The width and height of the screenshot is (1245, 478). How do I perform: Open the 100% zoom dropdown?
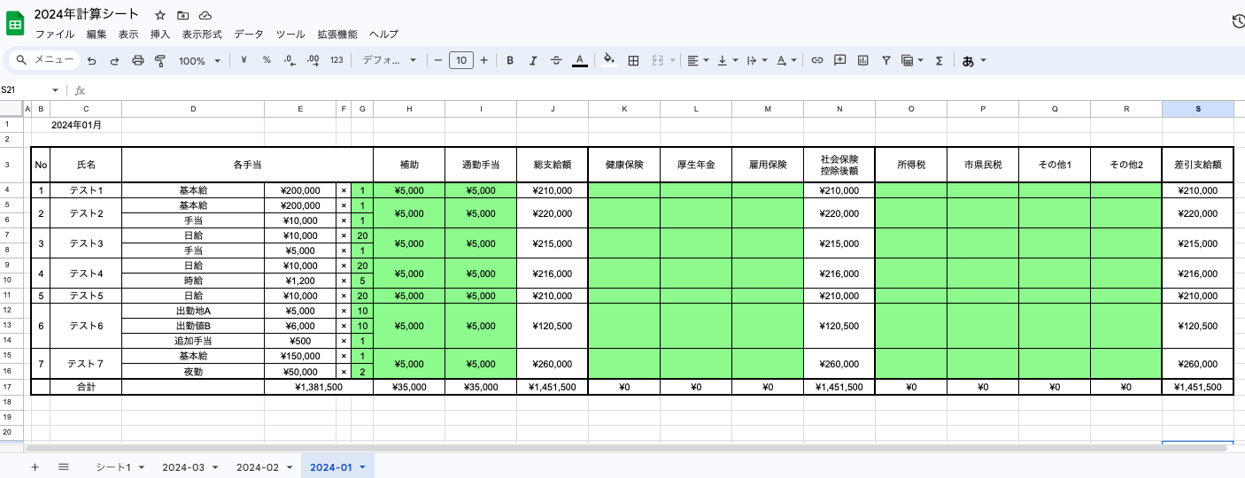(199, 61)
